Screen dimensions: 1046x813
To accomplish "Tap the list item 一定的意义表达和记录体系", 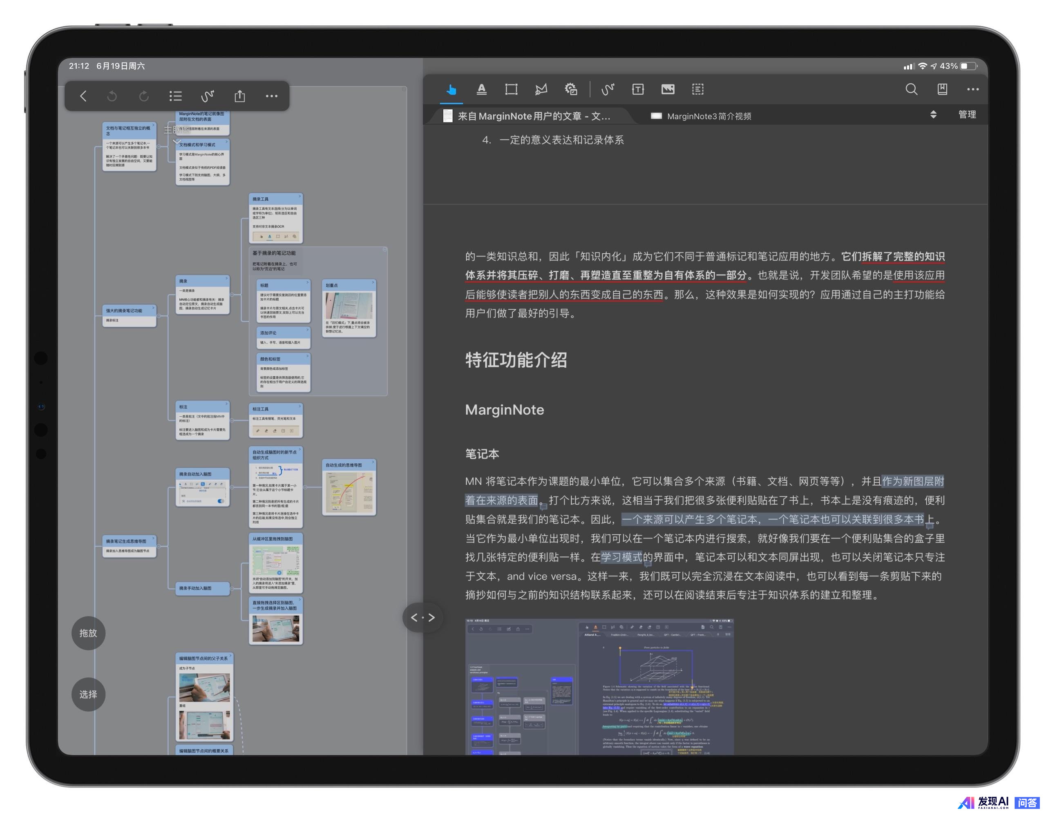I will 562,140.
